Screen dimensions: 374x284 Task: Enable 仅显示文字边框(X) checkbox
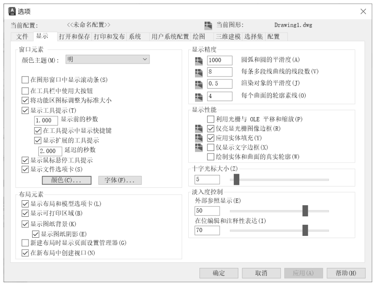(211, 147)
